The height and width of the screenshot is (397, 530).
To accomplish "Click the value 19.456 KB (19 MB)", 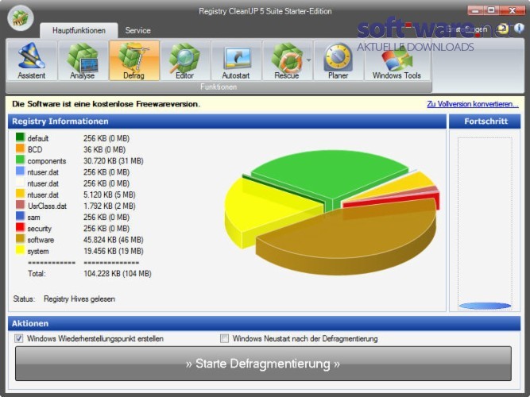I will [114, 251].
